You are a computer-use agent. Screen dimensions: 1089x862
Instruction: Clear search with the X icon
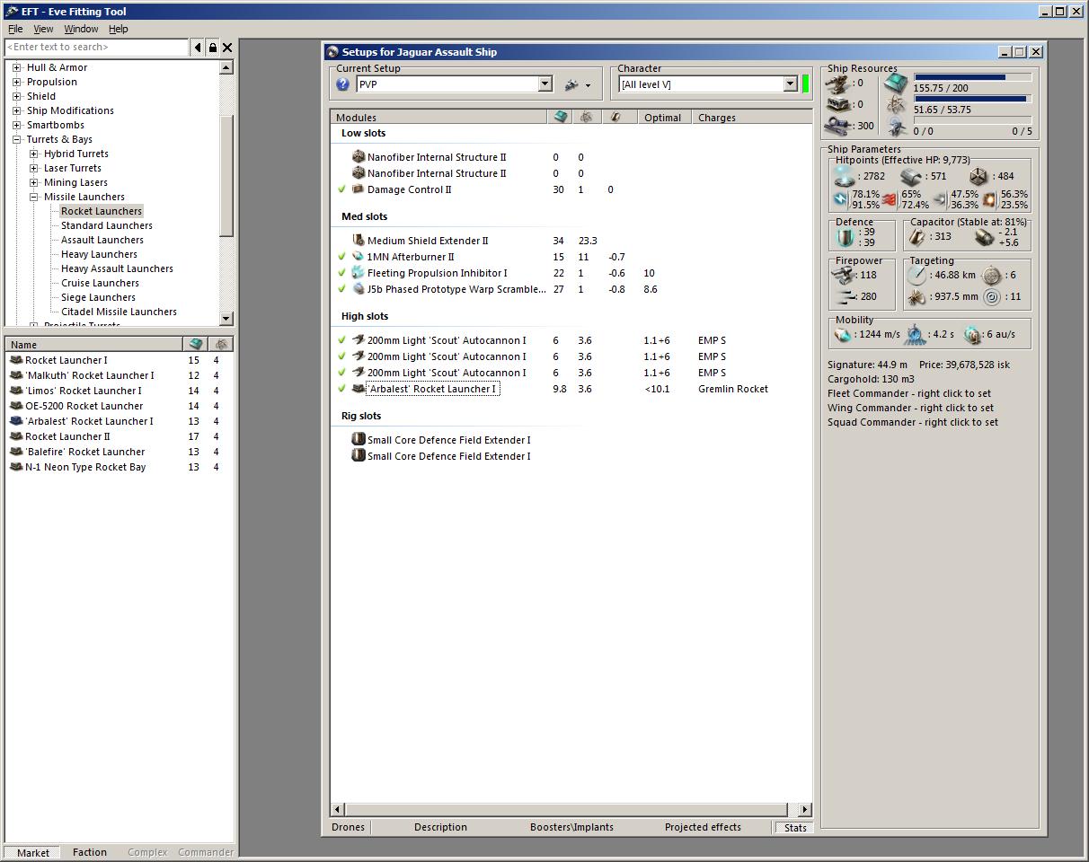pyautogui.click(x=227, y=47)
